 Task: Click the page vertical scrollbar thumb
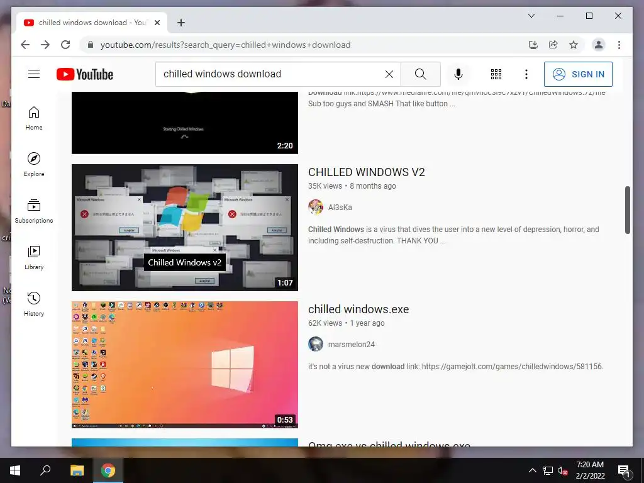point(627,210)
